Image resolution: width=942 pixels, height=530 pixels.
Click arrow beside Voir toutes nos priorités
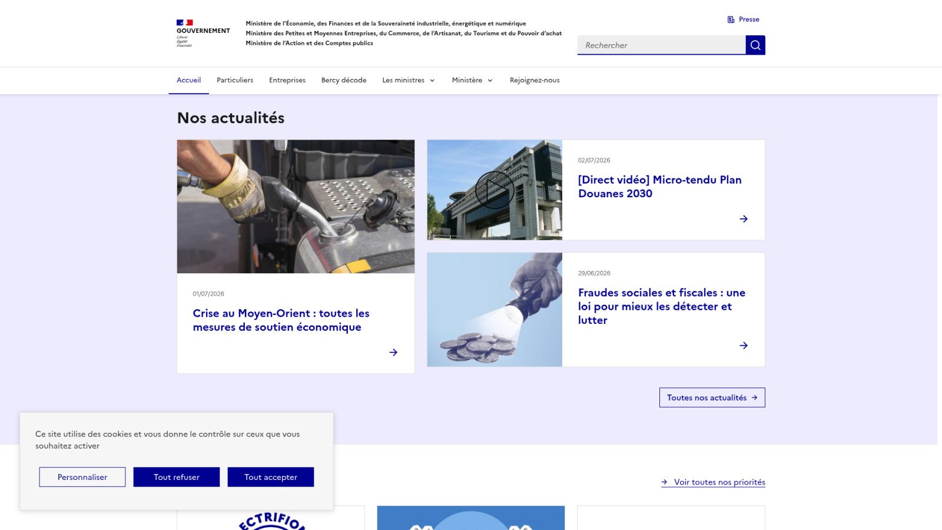(x=664, y=482)
